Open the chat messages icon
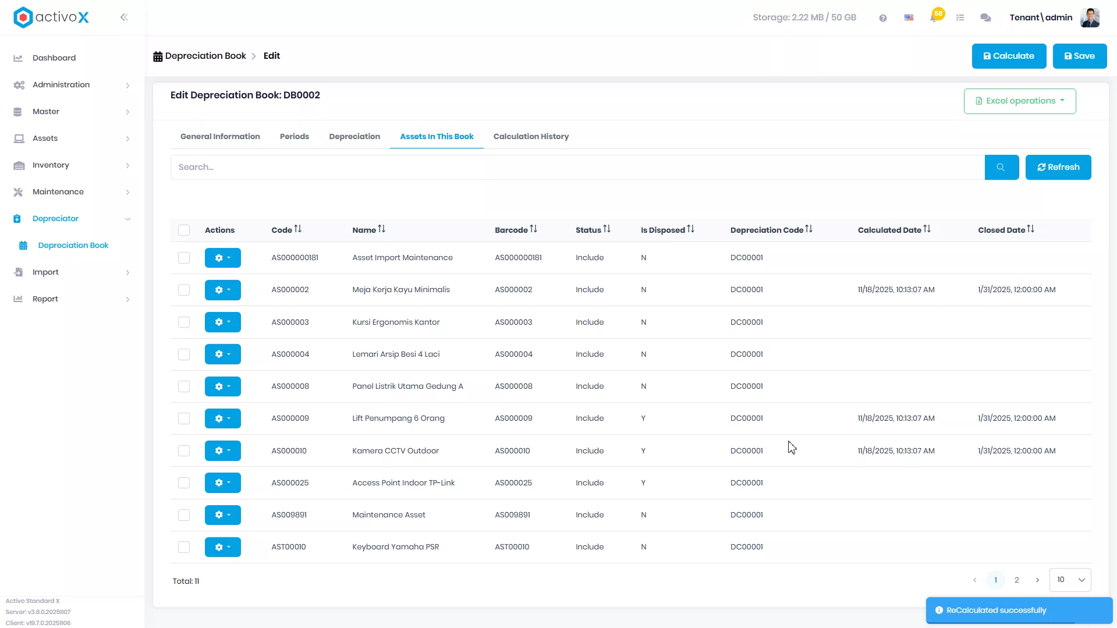1117x628 pixels. point(985,18)
